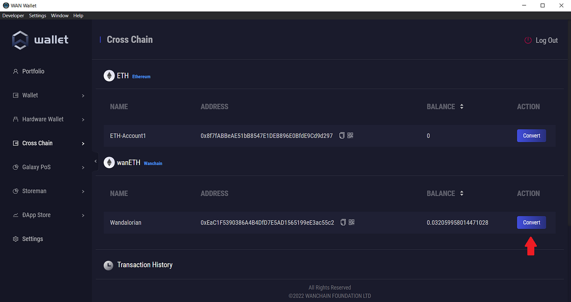Copy the ETH-Account1 address
This screenshot has width=571, height=302.
342,135
